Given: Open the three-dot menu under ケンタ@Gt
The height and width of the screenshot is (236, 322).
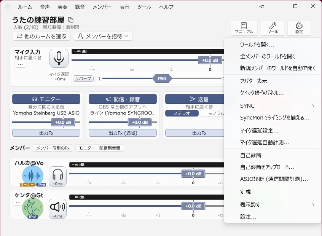Looking at the screenshot, I should [x=18, y=202].
